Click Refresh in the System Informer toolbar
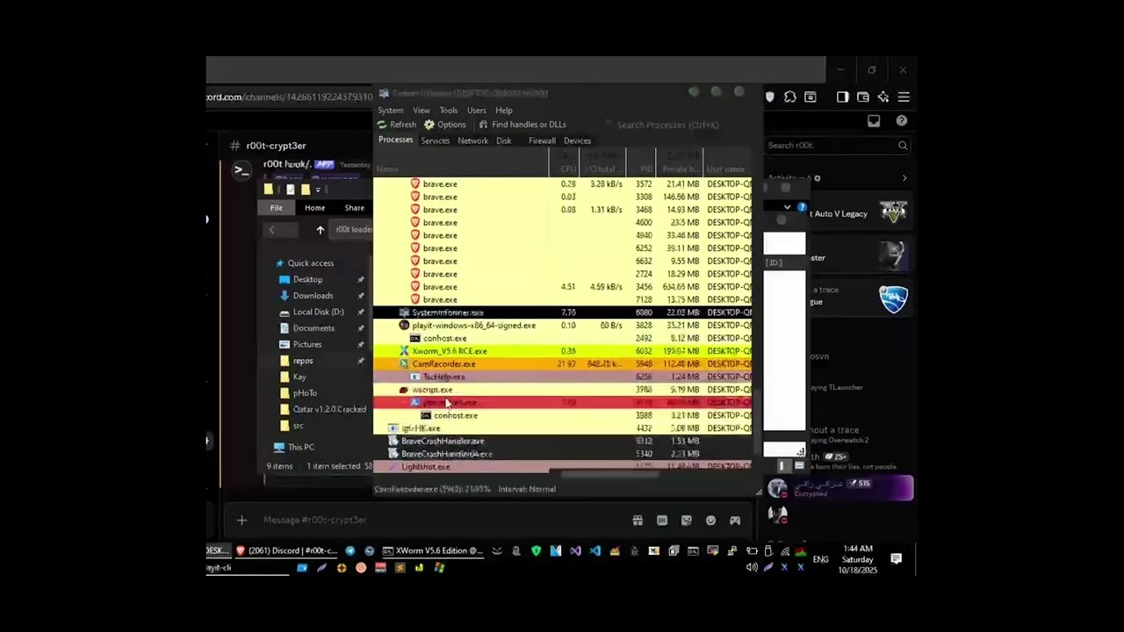1124x632 pixels. pyautogui.click(x=397, y=125)
